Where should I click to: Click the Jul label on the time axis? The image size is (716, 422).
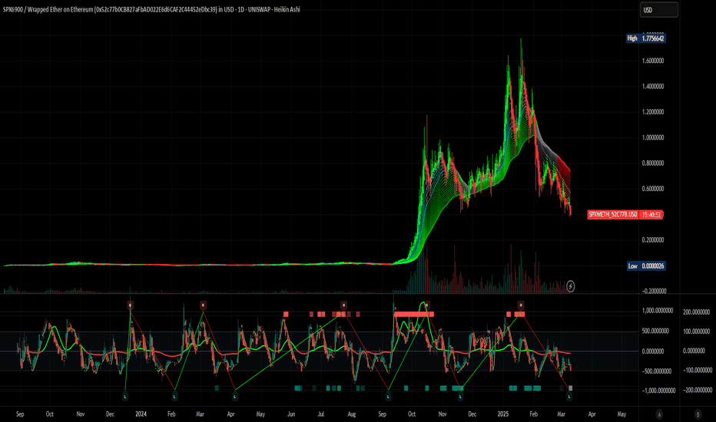[x=321, y=414]
